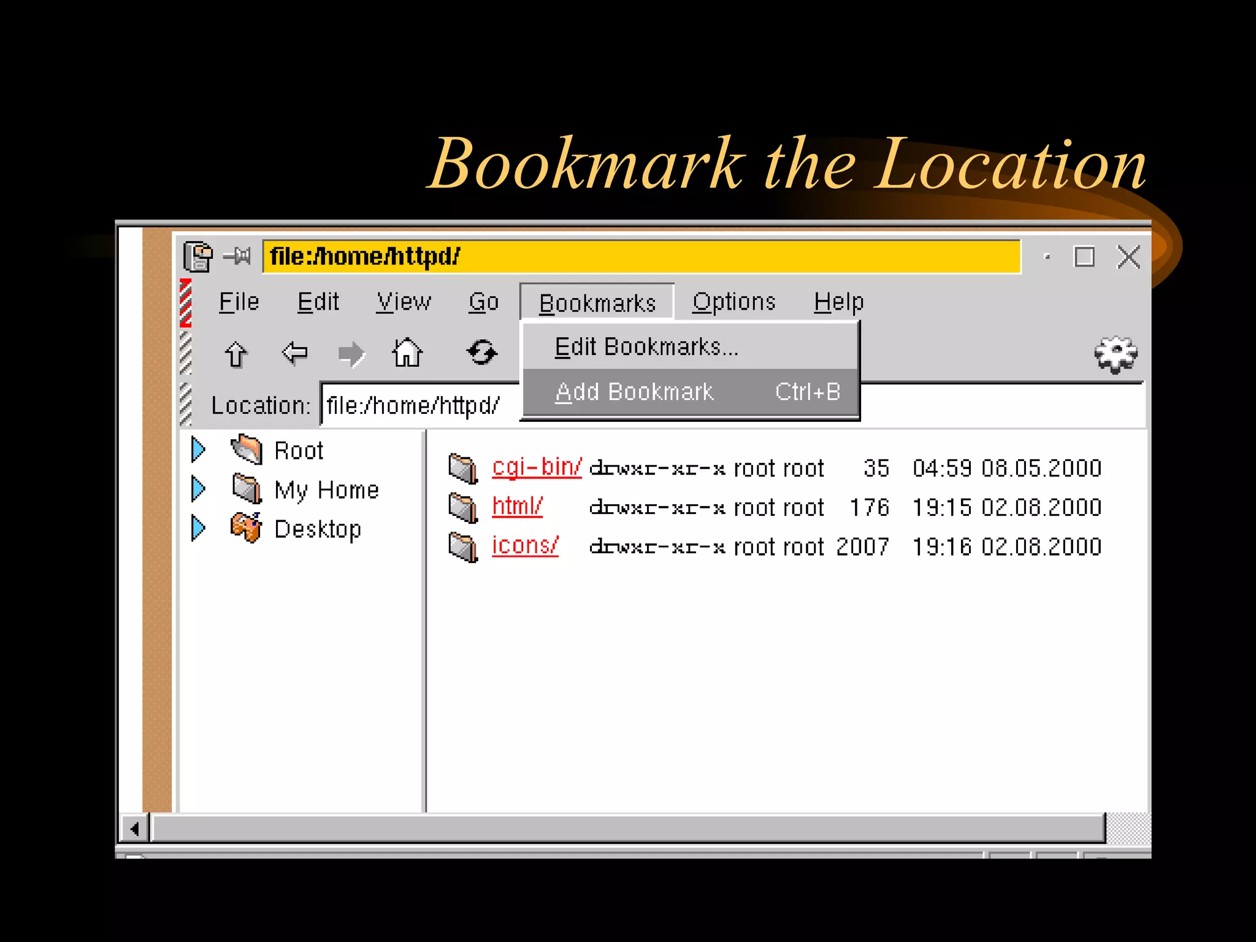Click the 19:15 02.08.2000 date text
This screenshot has width=1256, height=942.
pos(1007,508)
